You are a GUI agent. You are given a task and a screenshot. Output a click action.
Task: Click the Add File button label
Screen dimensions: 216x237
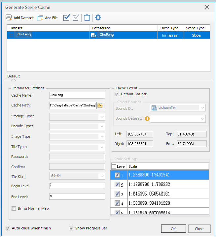(51, 18)
